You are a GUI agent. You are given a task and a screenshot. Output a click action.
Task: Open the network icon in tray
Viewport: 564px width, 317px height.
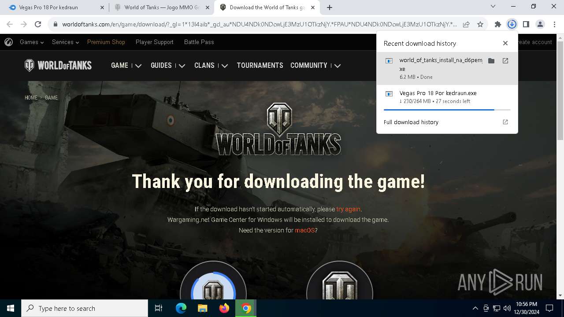(497, 308)
